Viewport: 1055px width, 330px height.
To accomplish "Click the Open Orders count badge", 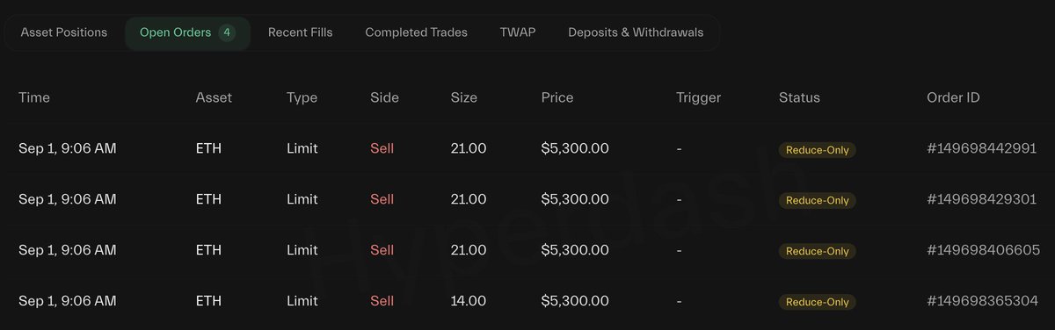I will (x=227, y=32).
